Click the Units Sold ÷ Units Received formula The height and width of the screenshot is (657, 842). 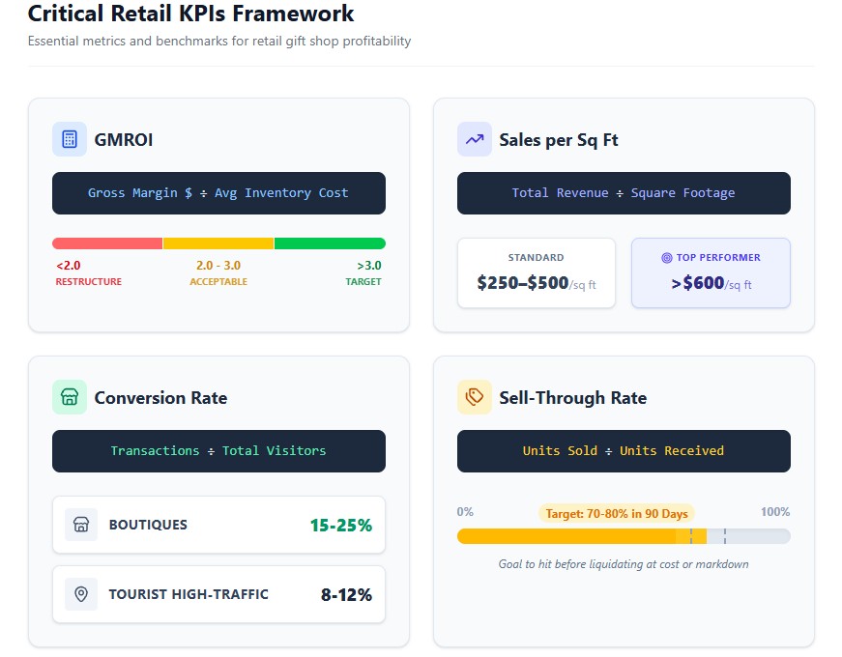click(x=624, y=451)
